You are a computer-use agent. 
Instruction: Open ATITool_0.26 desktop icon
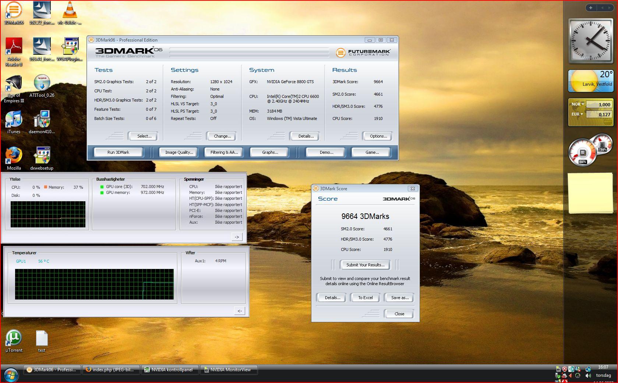42,86
